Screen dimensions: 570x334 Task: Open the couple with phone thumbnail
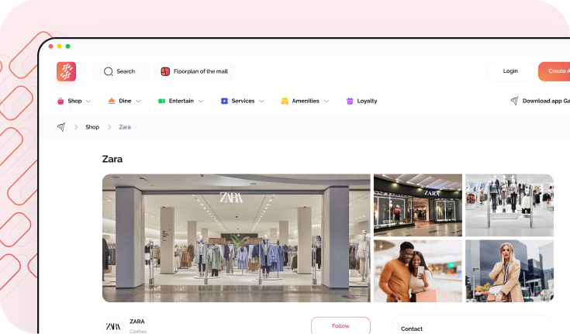click(x=418, y=270)
